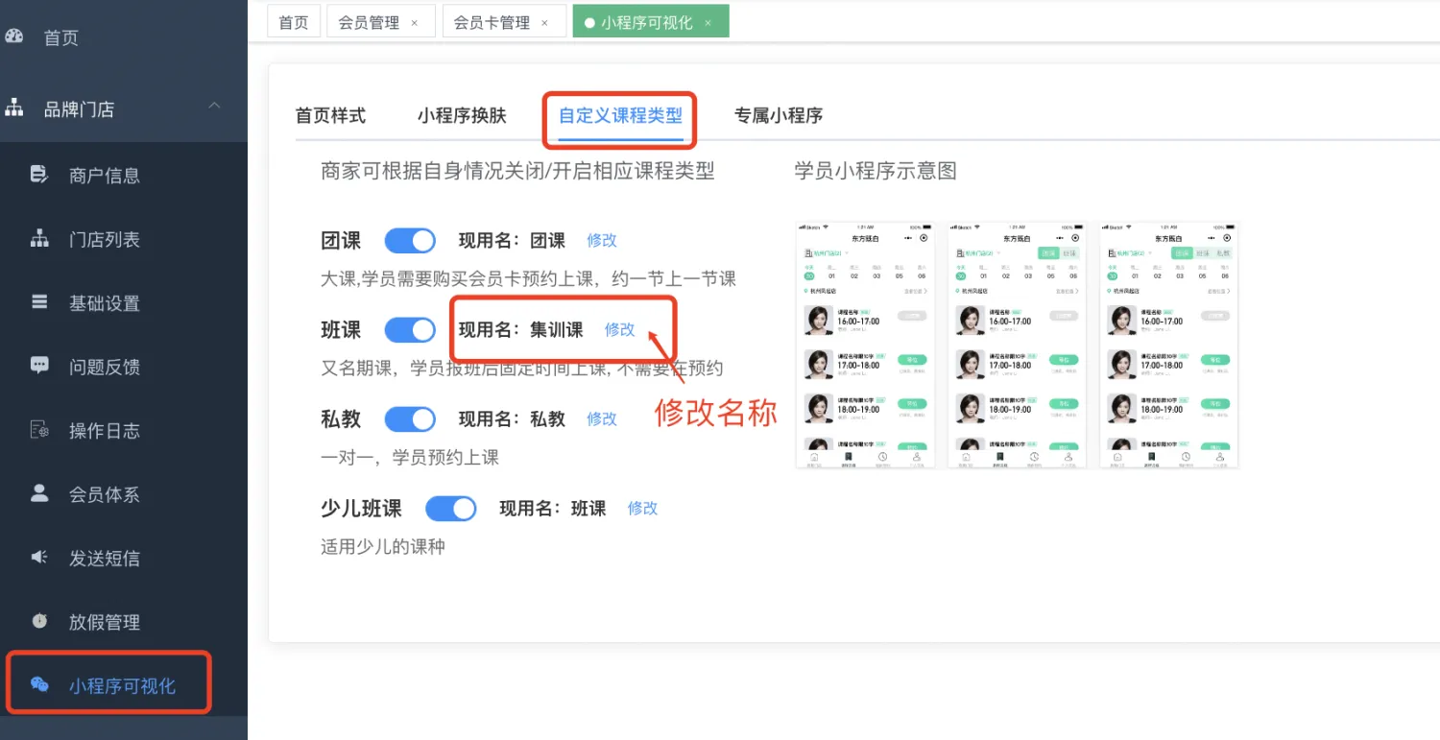Click the 基础设置 list icon
1440x740 pixels.
[x=39, y=302]
